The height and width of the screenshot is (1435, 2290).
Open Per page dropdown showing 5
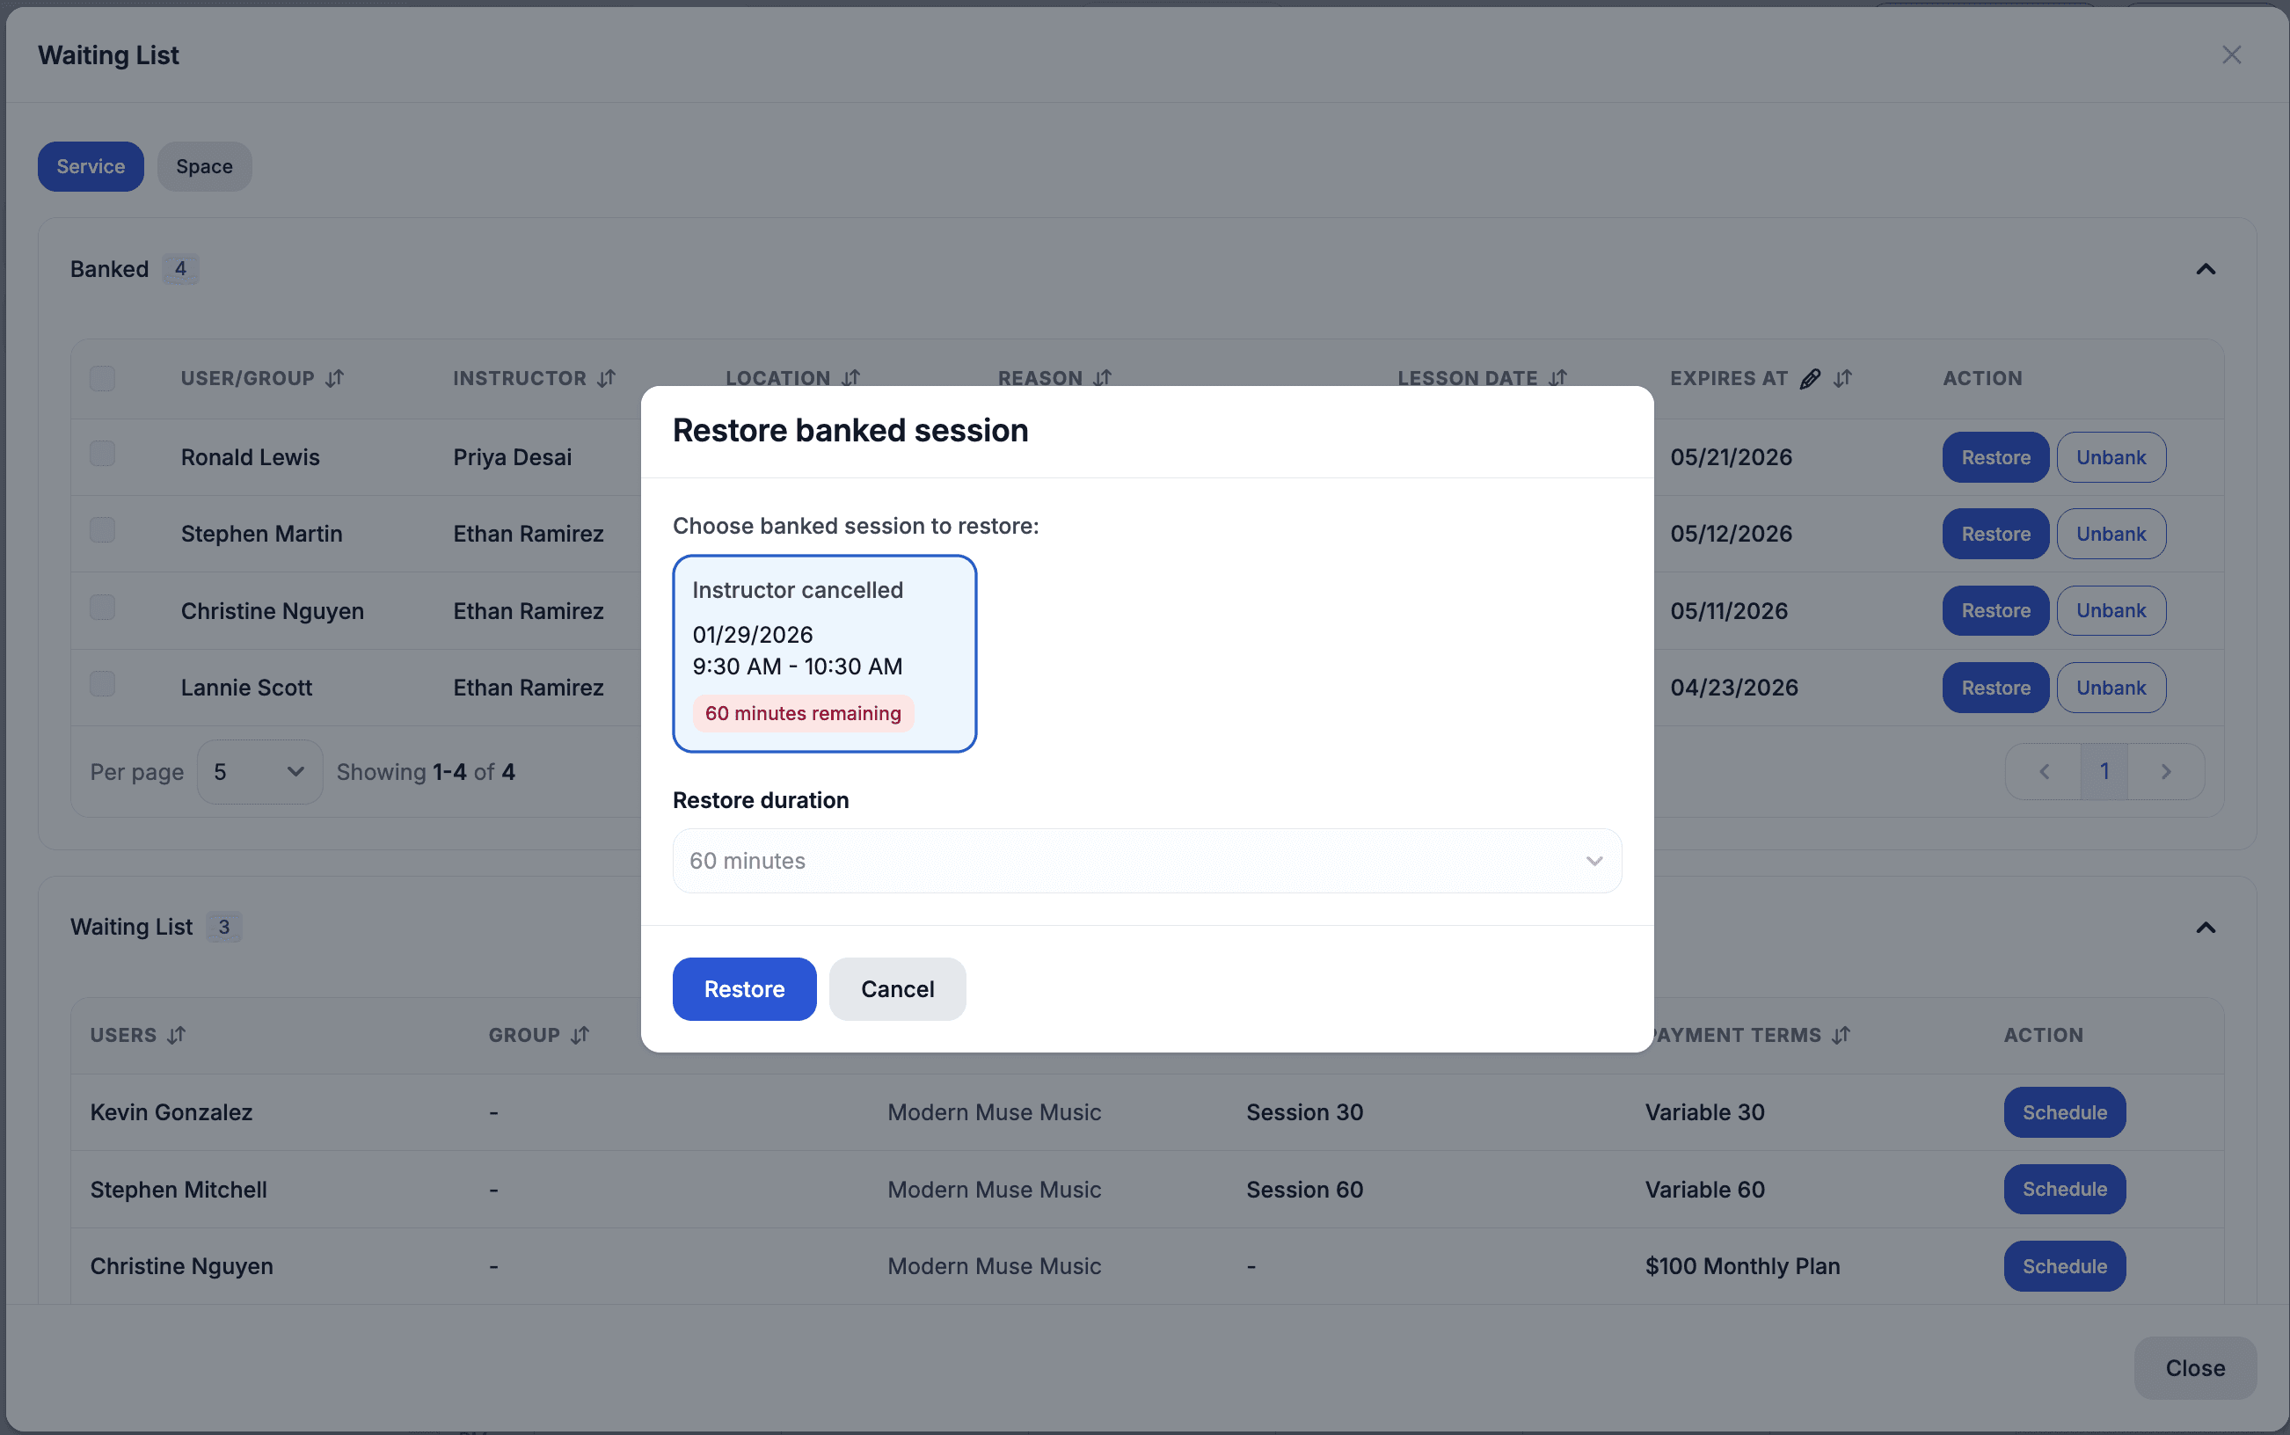(259, 772)
